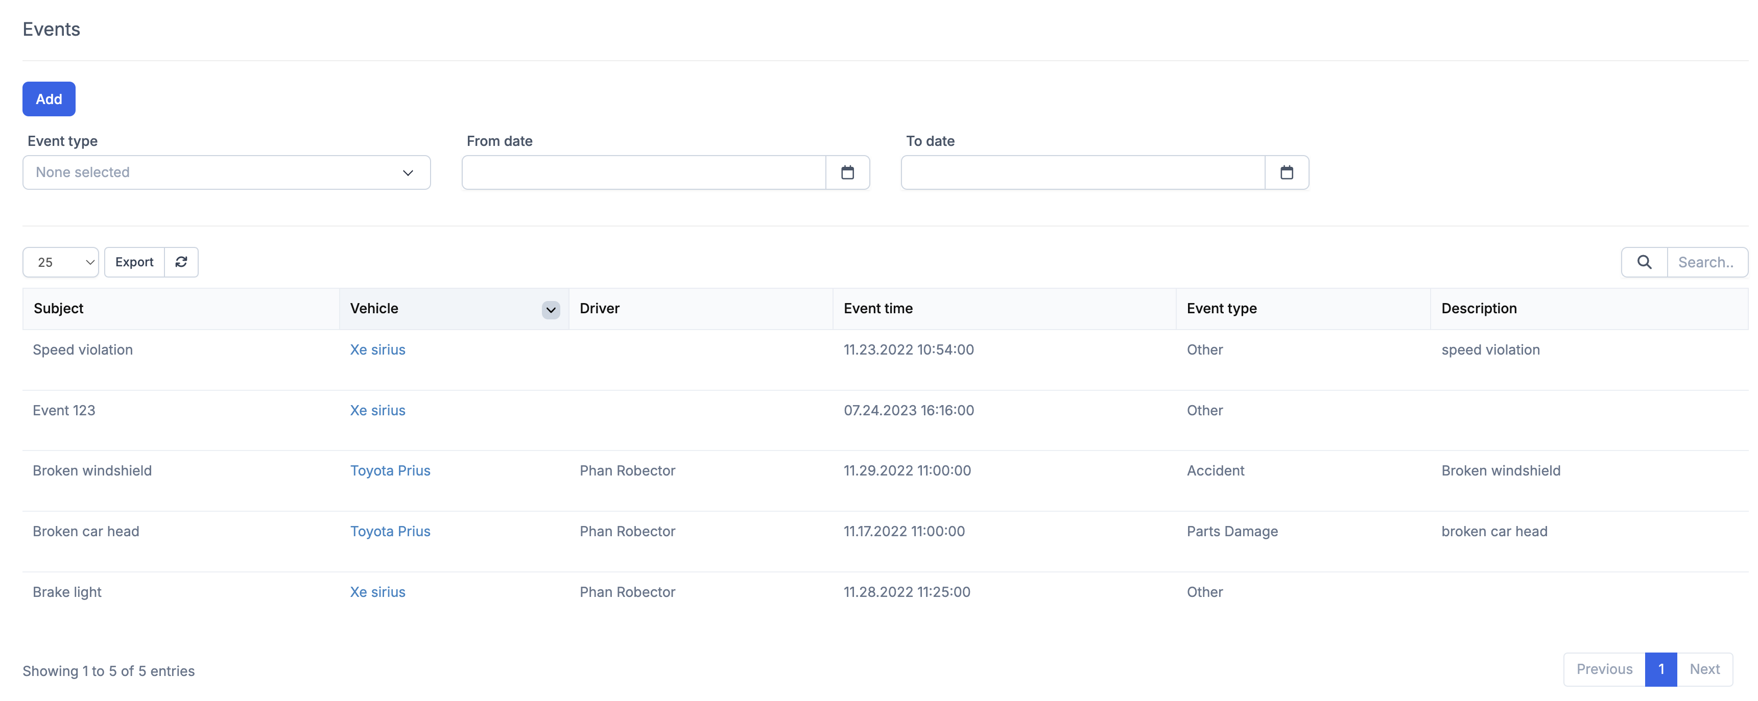The width and height of the screenshot is (1758, 701).
Task: Focus the From date input field
Action: pos(643,172)
